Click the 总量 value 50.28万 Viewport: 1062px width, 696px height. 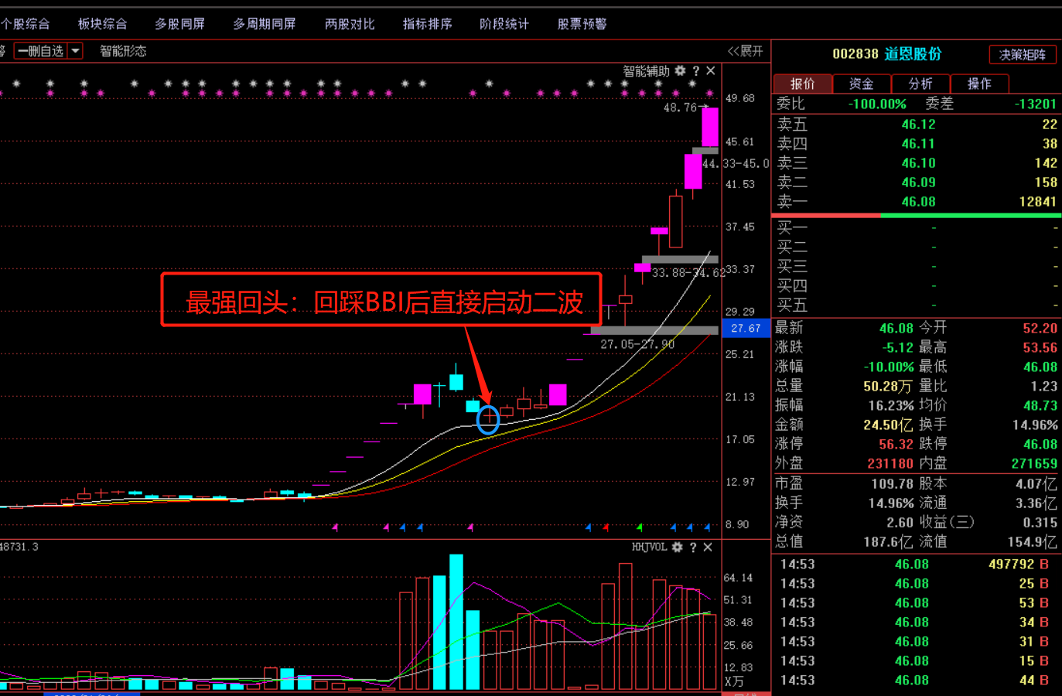(888, 386)
